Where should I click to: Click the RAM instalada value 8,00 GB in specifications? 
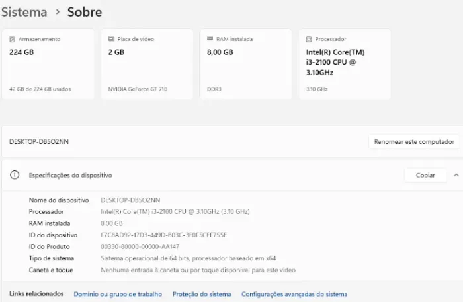[112, 223]
